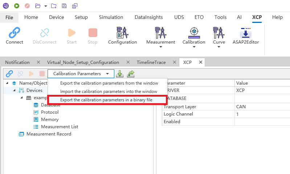Close the Virtual_Node_Setup_Configuration tab
The image size is (290, 174).
tap(128, 62)
